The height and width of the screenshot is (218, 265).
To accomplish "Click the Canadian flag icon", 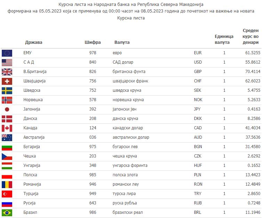I will pos(7,128).
